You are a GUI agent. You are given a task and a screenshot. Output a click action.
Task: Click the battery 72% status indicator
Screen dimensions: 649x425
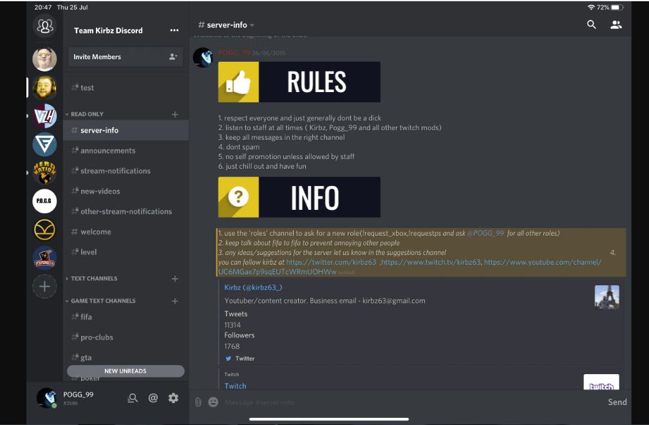(x=610, y=8)
